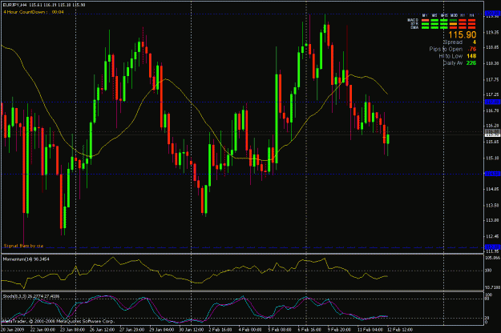Viewport: 501px width, 333px height.
Task: Click the MetaTrader MetaQuotes copyright text
Action: tap(59, 321)
